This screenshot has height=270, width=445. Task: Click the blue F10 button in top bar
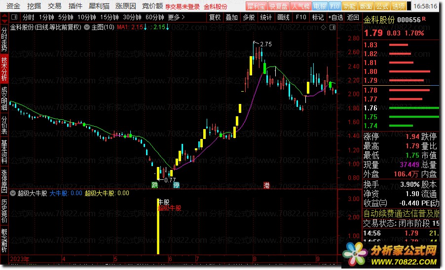[334, 6]
